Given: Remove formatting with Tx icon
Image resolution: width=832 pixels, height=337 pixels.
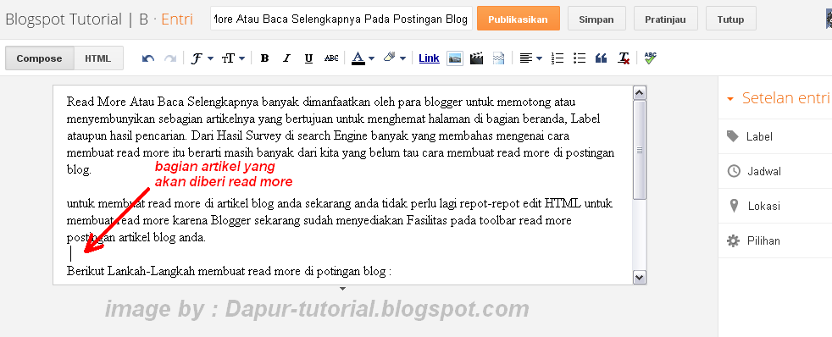Looking at the screenshot, I should coord(624,58).
